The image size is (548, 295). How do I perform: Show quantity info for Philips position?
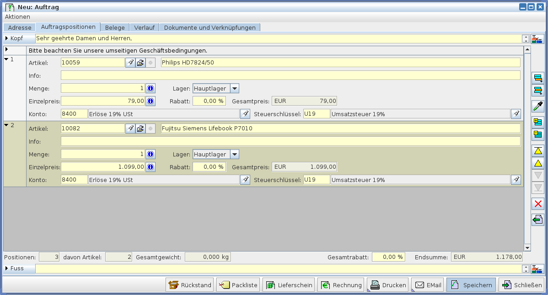(150, 88)
